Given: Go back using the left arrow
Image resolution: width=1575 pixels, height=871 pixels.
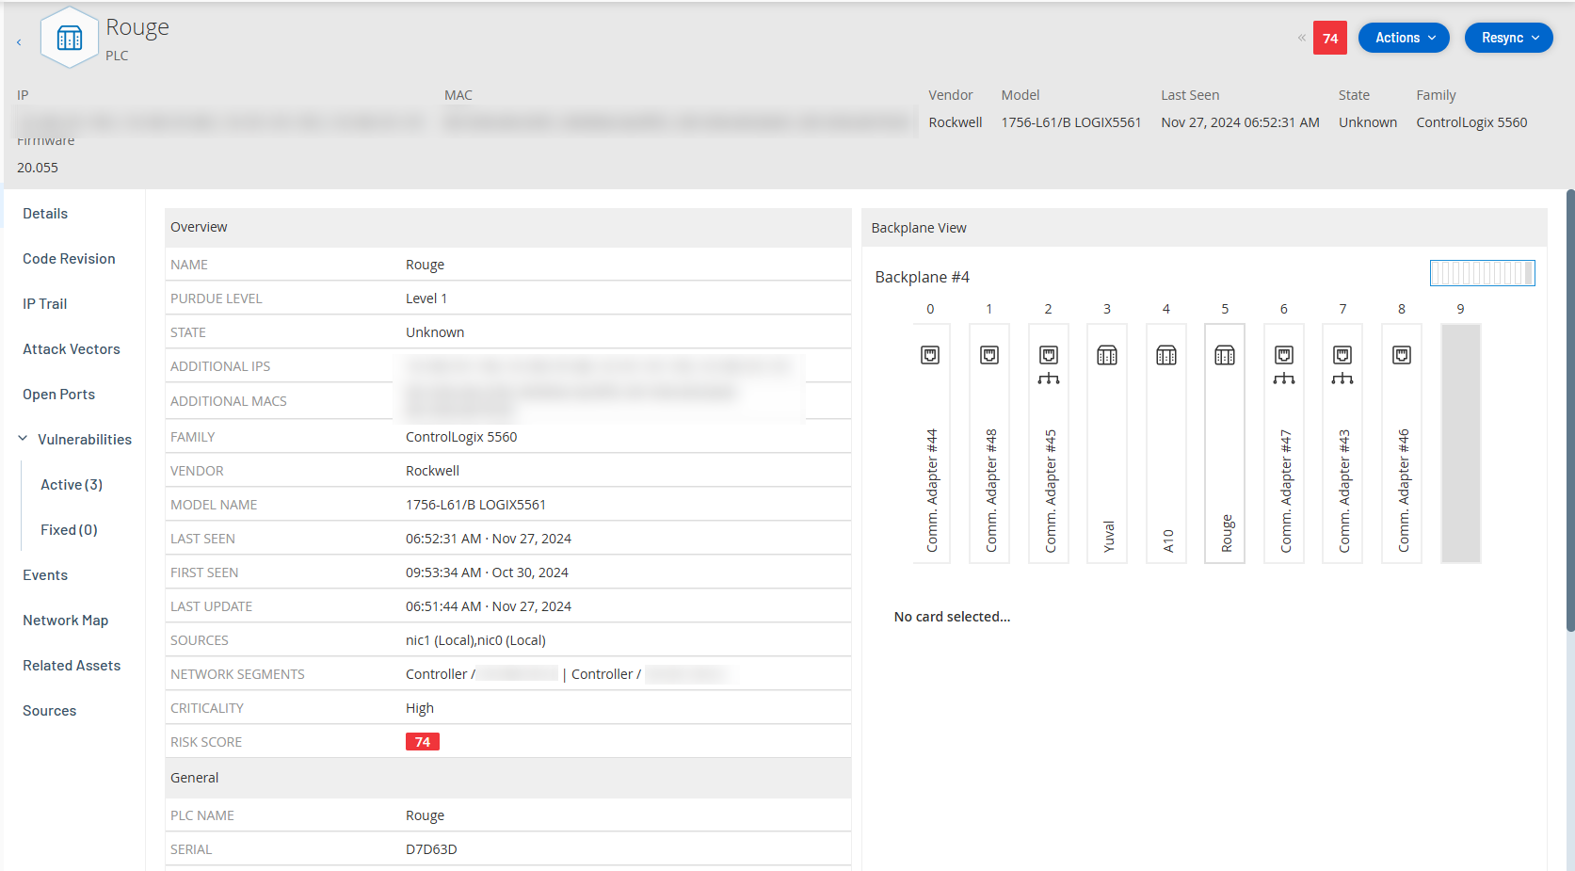Looking at the screenshot, I should (x=19, y=42).
